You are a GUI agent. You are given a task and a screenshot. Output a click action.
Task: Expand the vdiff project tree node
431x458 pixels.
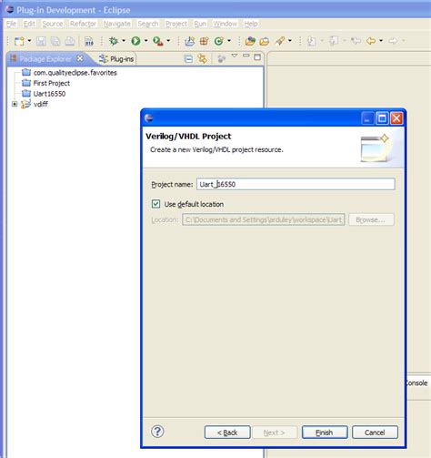[x=15, y=104]
